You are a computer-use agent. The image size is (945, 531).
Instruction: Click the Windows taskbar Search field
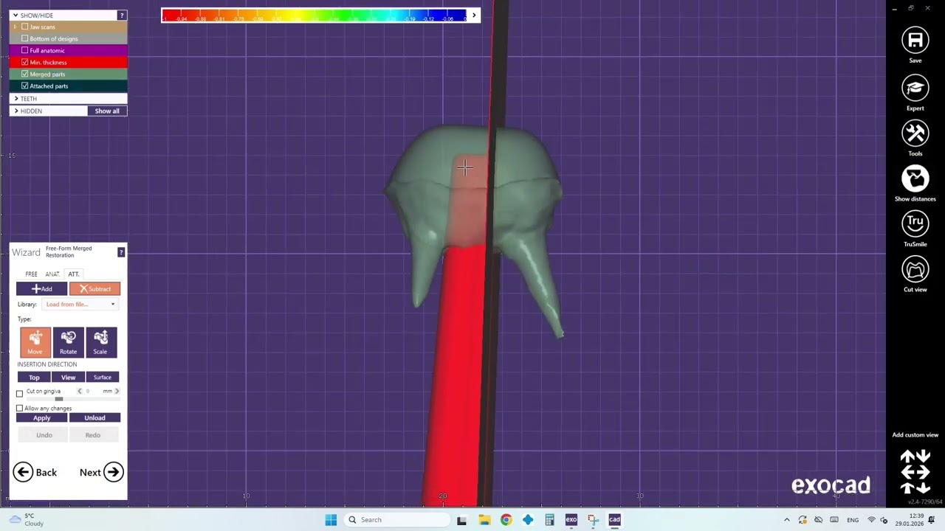pos(397,520)
